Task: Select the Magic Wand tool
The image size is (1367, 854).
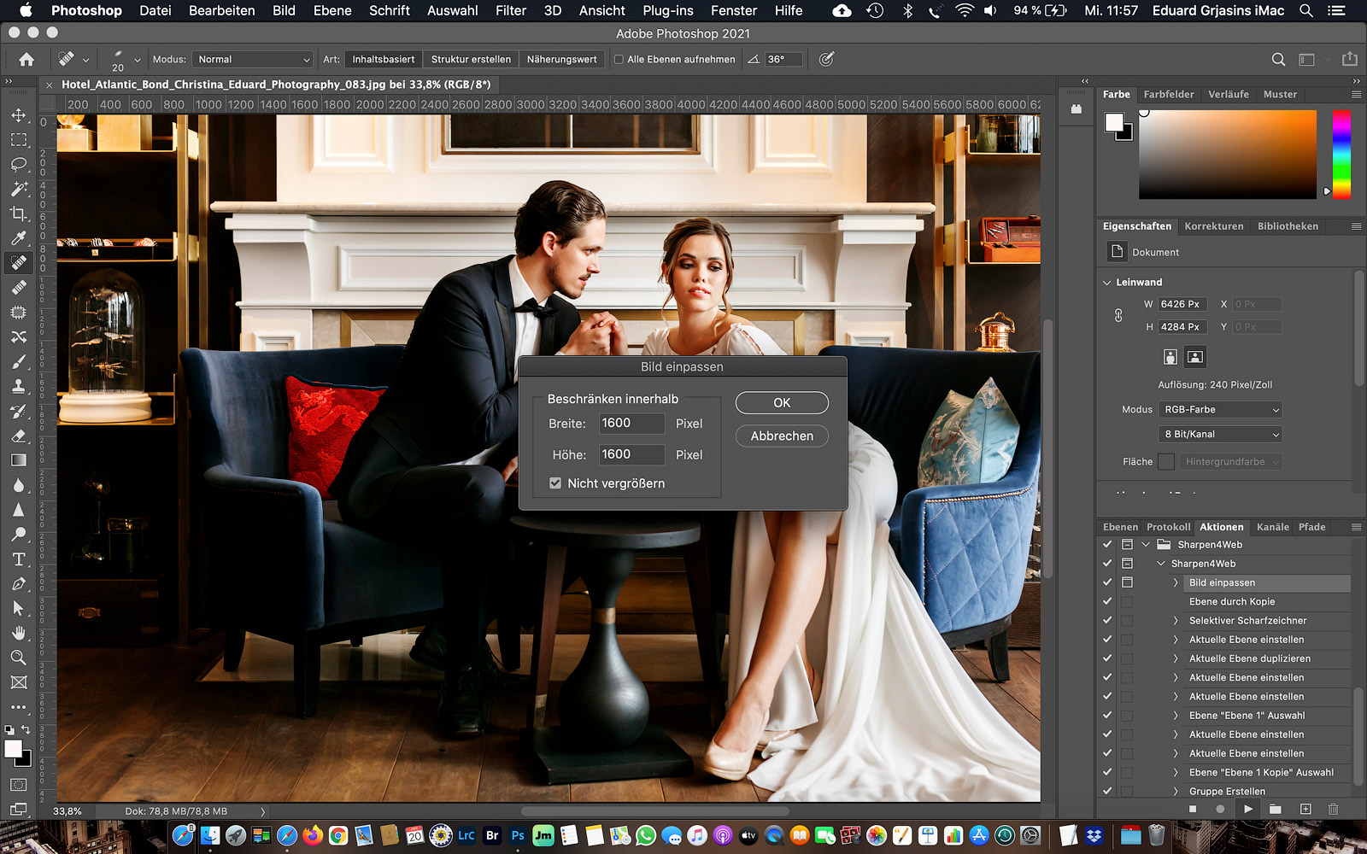Action: click(19, 189)
